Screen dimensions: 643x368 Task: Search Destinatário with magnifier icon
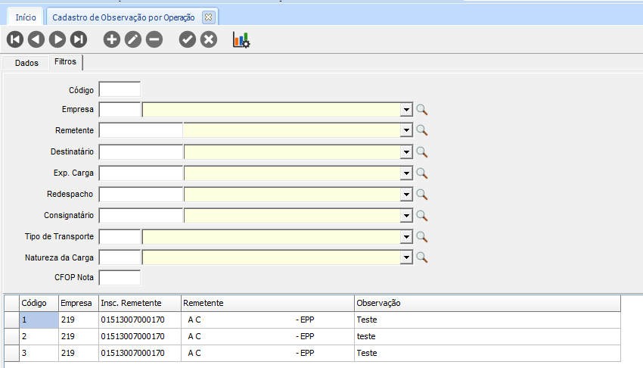click(x=422, y=152)
